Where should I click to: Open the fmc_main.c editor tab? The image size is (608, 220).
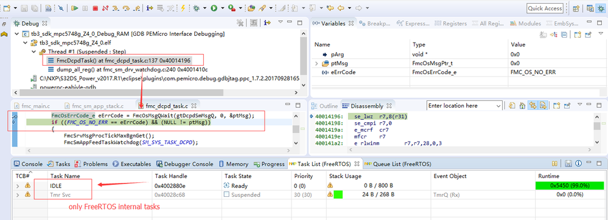coord(32,106)
